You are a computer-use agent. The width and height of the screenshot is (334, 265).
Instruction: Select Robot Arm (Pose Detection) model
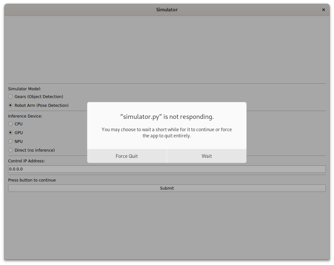click(x=11, y=105)
